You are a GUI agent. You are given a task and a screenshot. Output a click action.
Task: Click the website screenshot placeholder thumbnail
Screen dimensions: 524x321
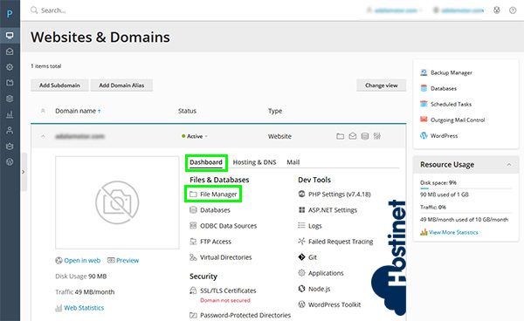pyautogui.click(x=117, y=202)
